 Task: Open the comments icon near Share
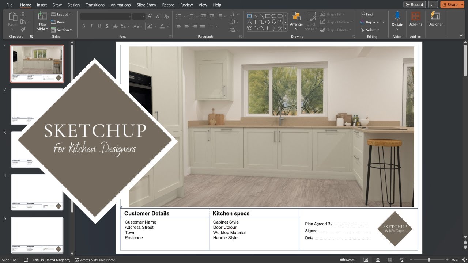click(x=433, y=5)
